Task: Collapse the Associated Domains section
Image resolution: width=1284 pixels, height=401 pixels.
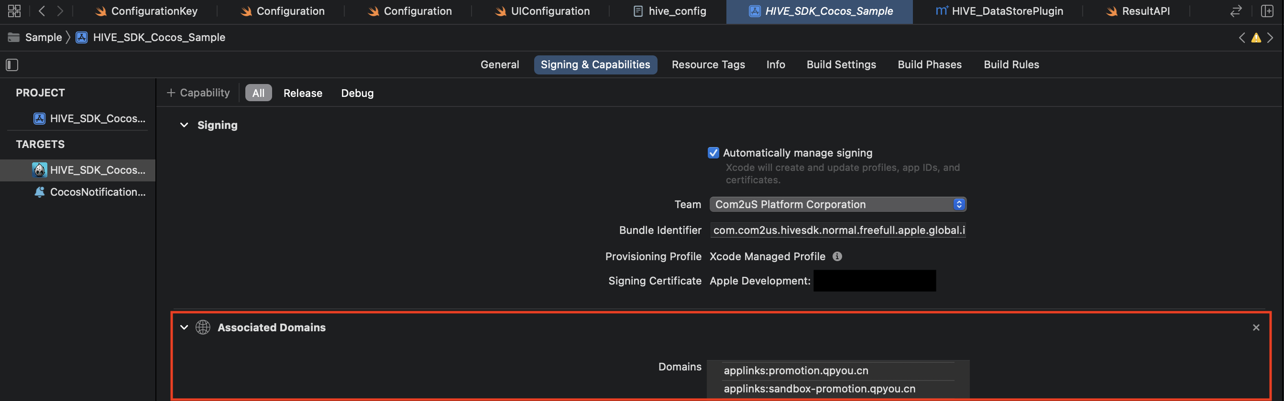Action: coord(184,327)
